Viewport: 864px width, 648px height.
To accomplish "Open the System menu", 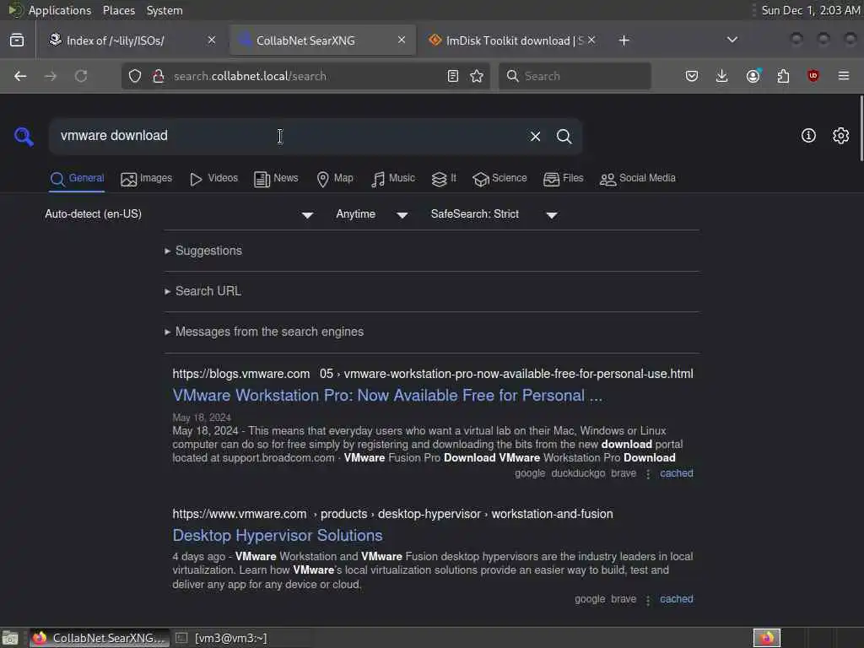I will (165, 10).
